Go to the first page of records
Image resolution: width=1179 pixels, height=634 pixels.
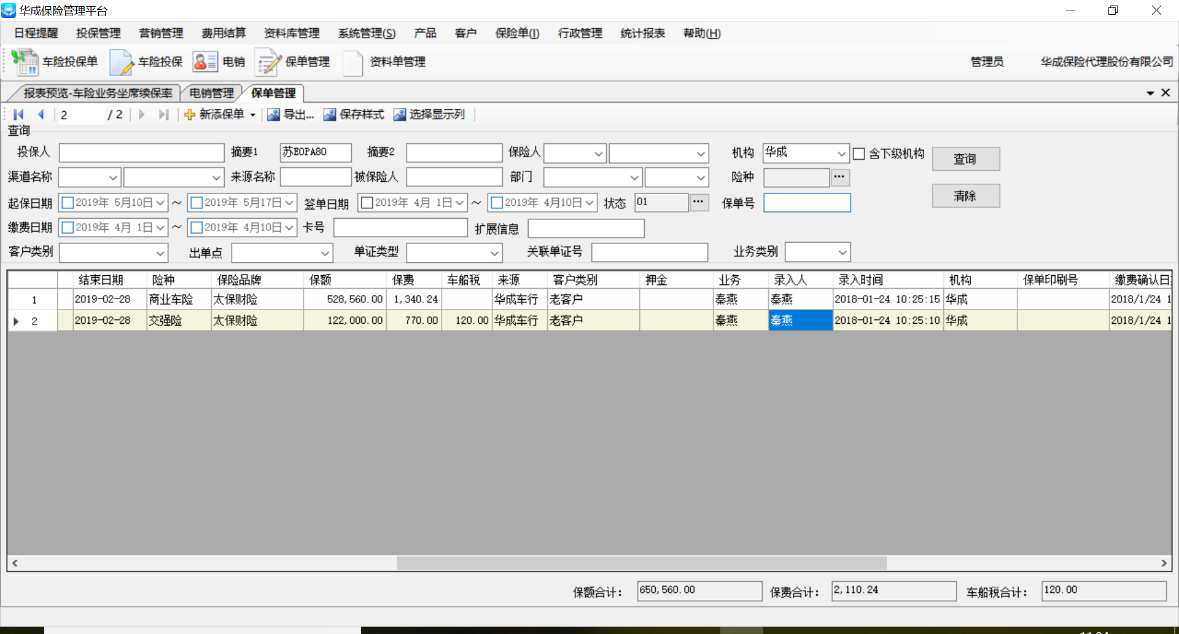pos(18,114)
